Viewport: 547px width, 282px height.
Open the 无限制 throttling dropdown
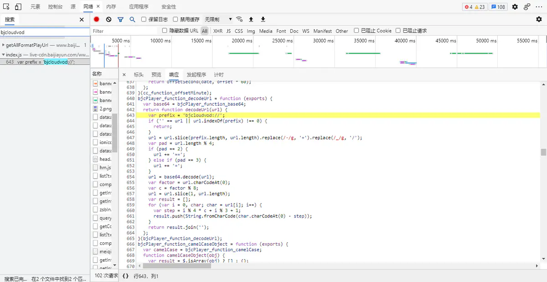[x=218, y=20]
